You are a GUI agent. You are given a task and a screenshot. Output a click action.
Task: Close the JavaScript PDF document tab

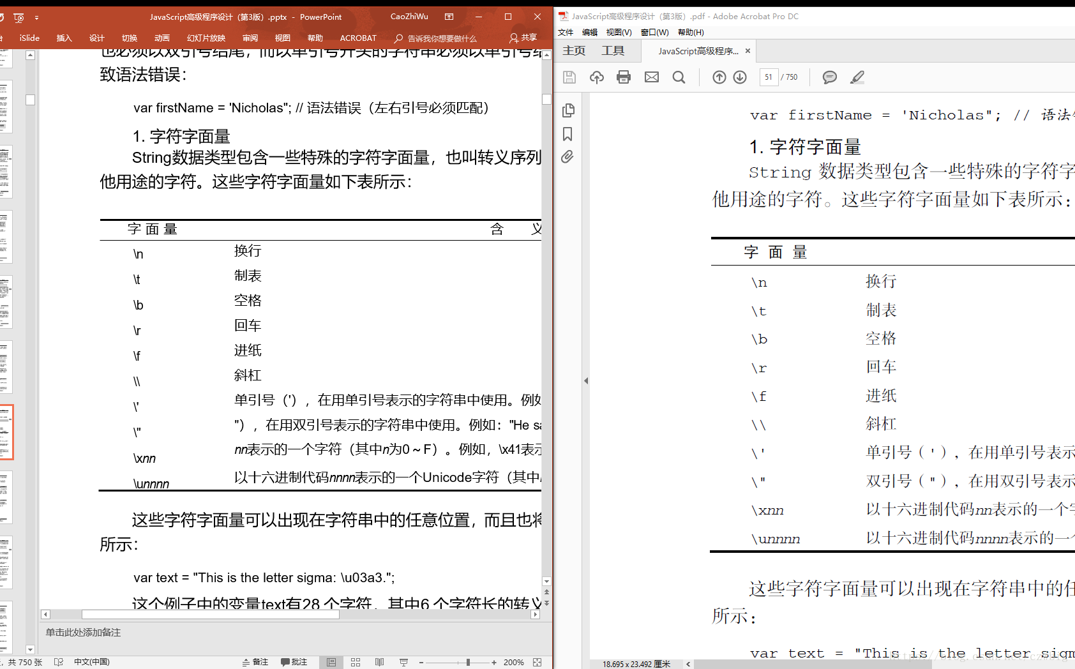click(x=748, y=51)
